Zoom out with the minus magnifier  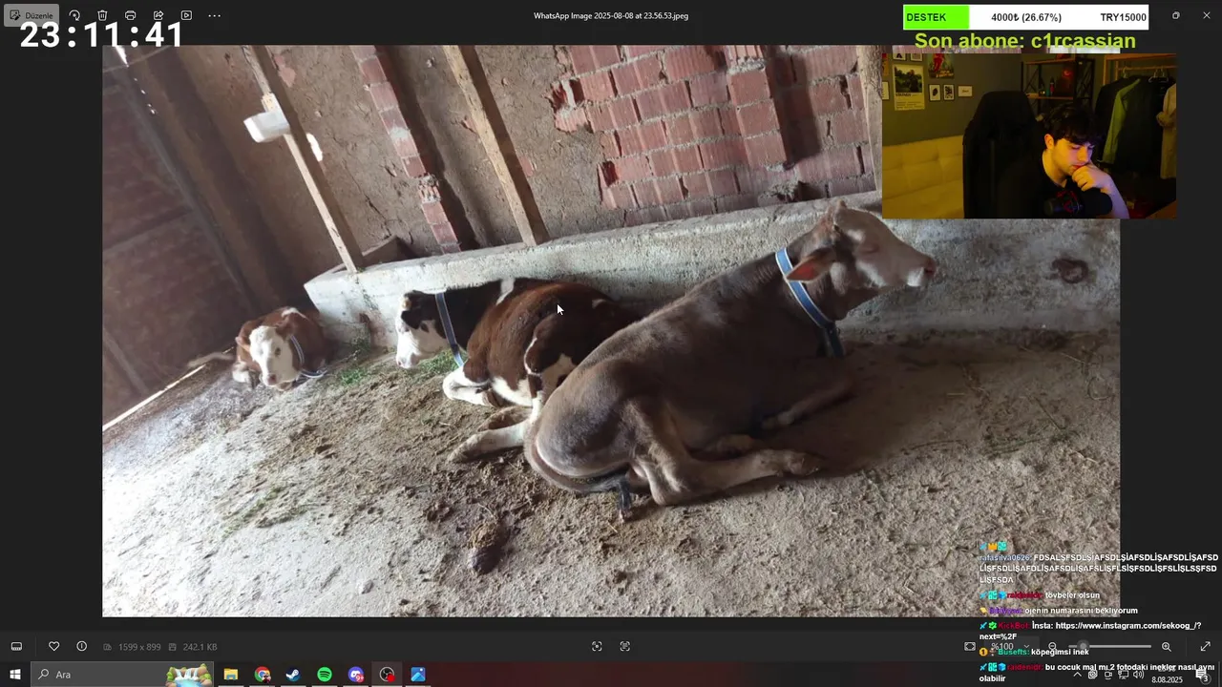(1053, 647)
